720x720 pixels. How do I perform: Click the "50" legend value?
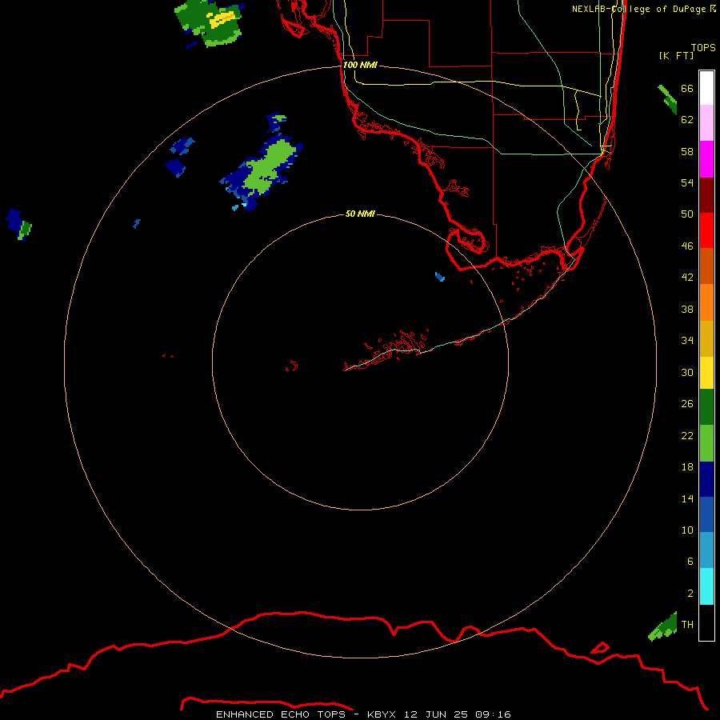pos(687,214)
